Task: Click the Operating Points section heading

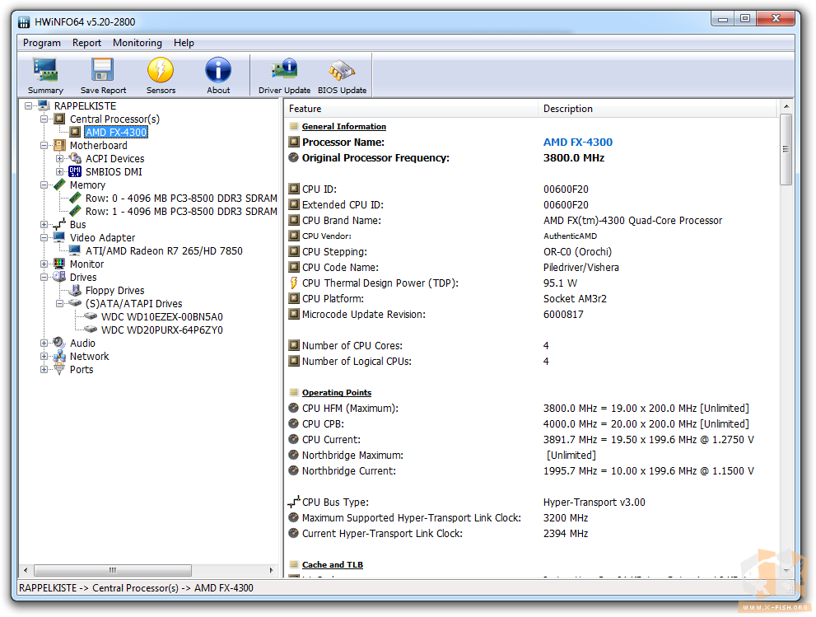Action: [x=337, y=393]
